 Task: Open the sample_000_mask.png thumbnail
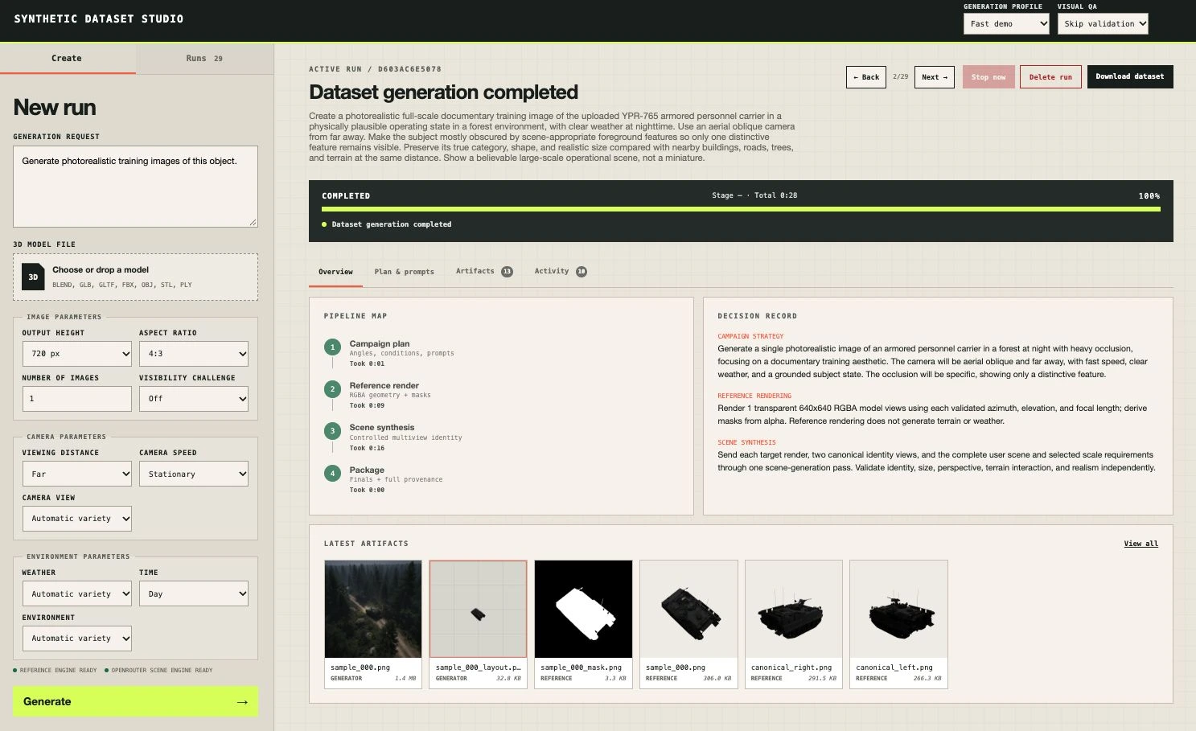pos(583,610)
